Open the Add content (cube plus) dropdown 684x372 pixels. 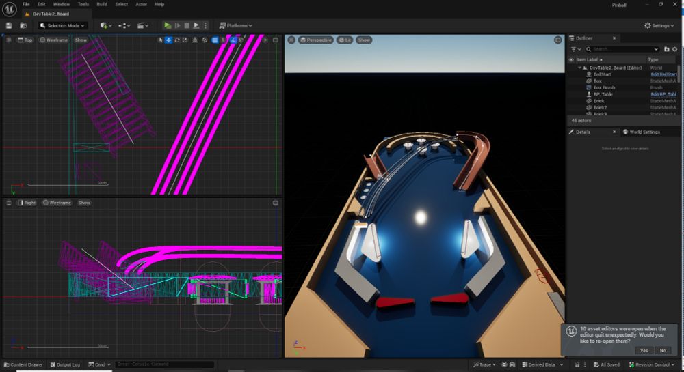click(106, 26)
